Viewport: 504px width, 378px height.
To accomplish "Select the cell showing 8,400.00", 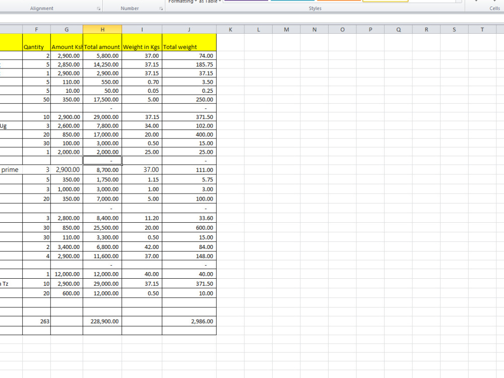I will 102,218.
